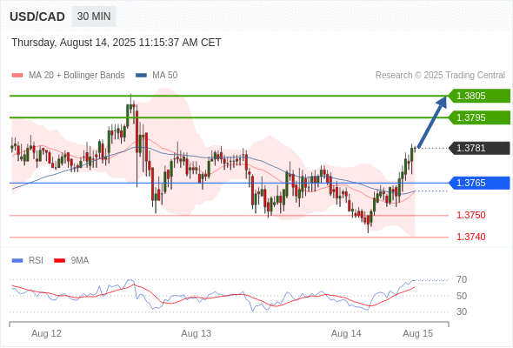Select the green 1.3805 resistance price tag
Image resolution: width=513 pixels, height=348 pixels.
tap(479, 96)
